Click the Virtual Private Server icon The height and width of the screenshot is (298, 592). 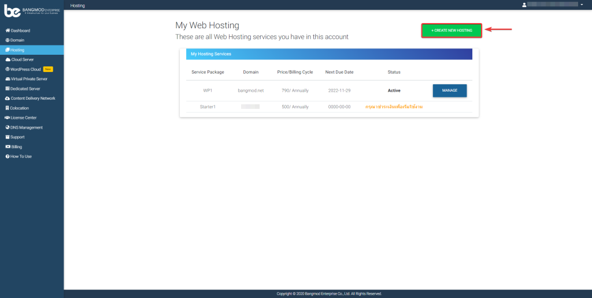click(8, 79)
